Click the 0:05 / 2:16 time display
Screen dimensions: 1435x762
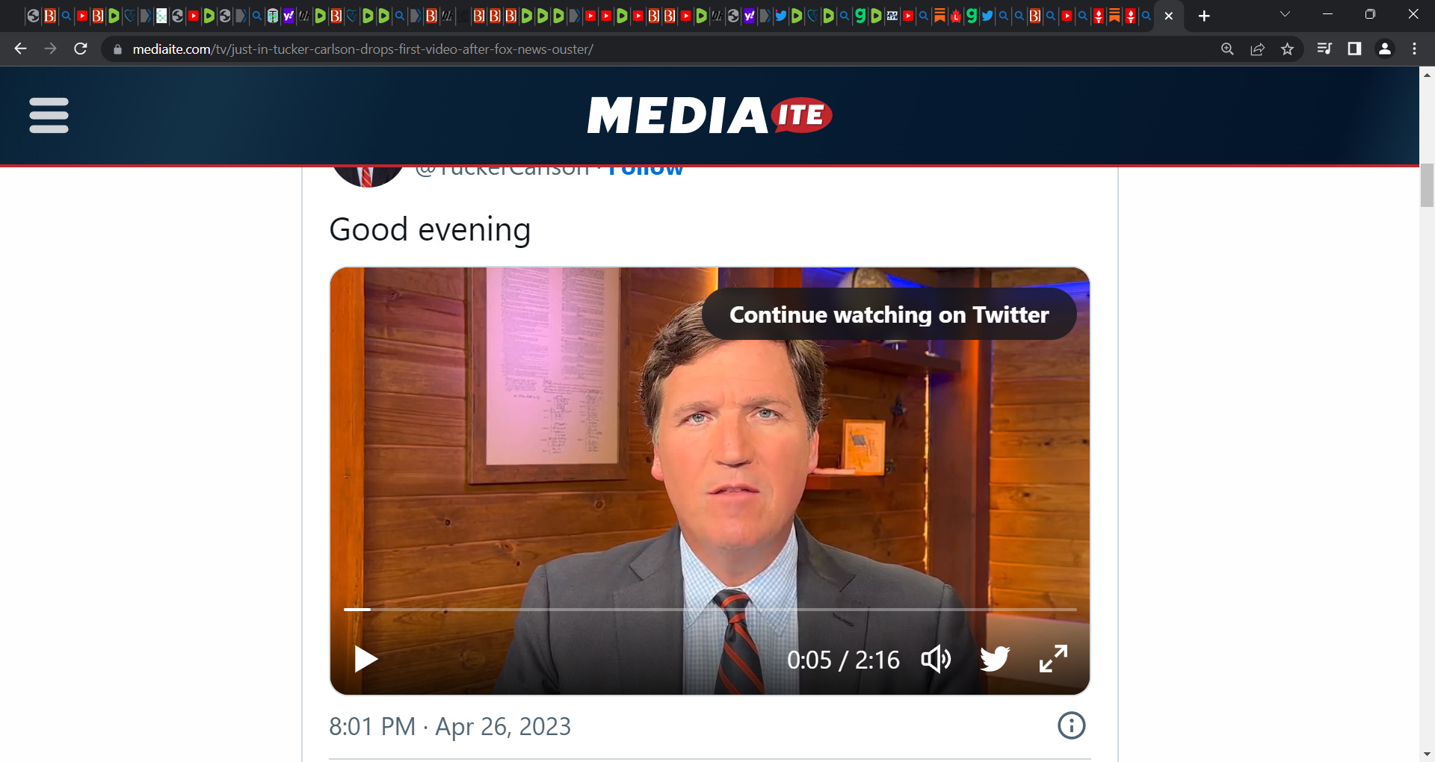click(843, 660)
